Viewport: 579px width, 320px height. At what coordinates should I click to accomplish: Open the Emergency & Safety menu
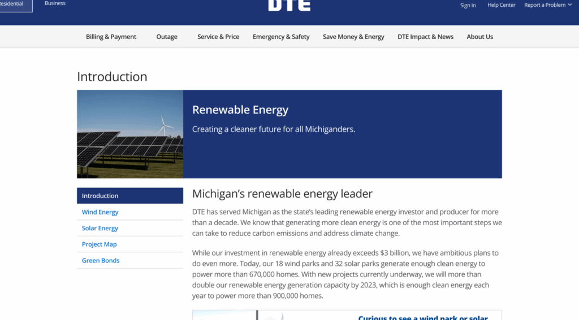coord(281,37)
